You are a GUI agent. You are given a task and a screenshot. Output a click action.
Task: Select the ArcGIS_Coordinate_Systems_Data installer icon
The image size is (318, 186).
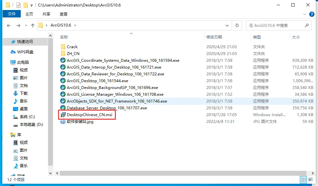(63, 60)
